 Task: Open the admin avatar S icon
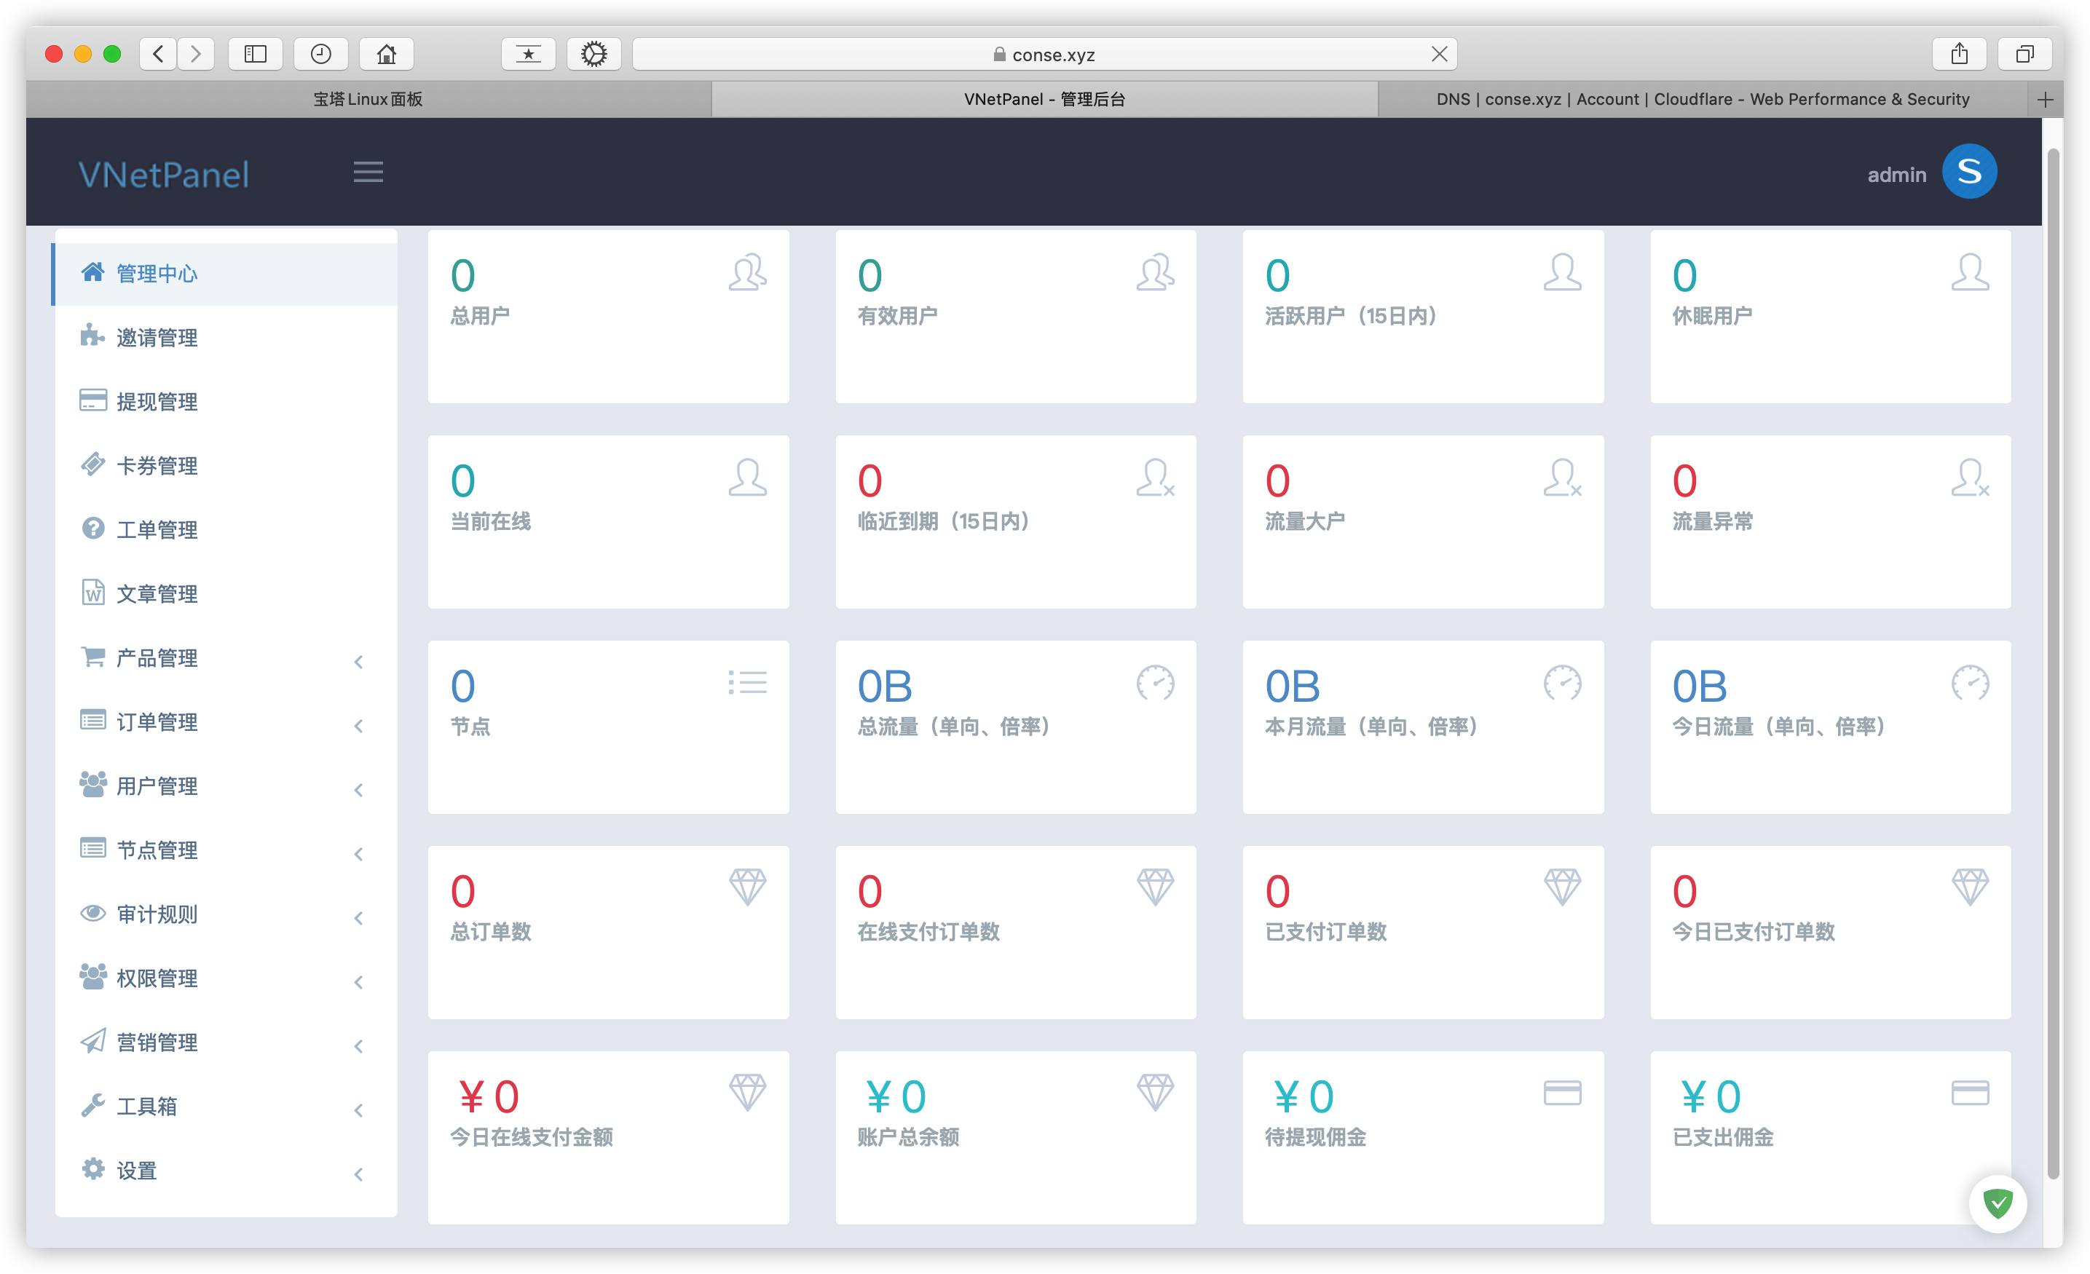click(1970, 173)
